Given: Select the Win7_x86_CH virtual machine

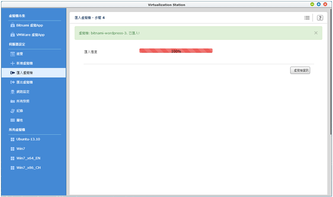Looking at the screenshot, I should pyautogui.click(x=25, y=168).
